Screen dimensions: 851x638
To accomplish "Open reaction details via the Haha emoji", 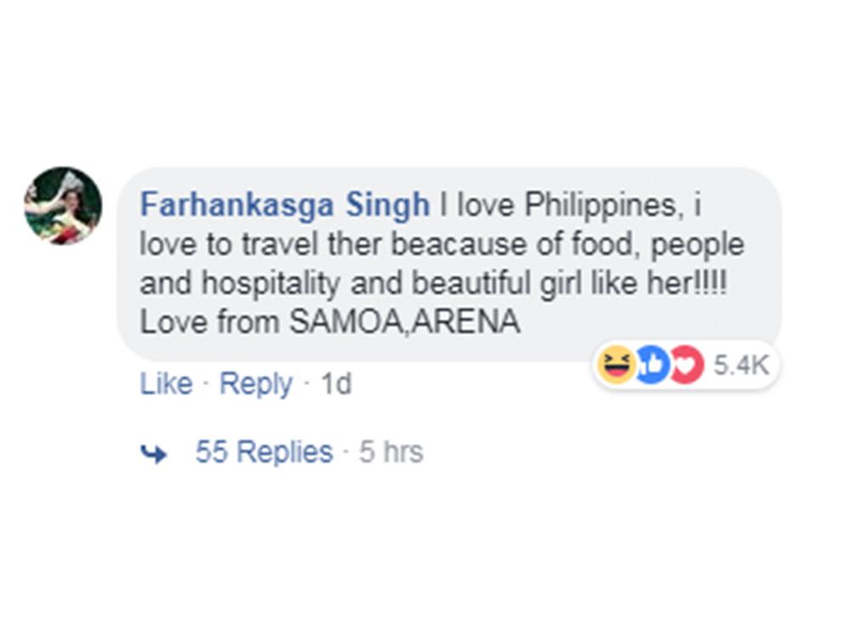I will (614, 365).
